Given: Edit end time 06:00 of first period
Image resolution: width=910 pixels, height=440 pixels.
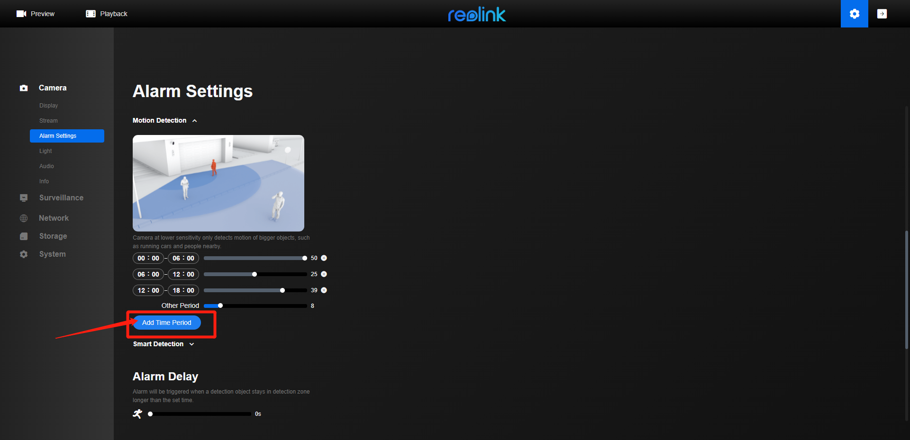Looking at the screenshot, I should tap(183, 258).
